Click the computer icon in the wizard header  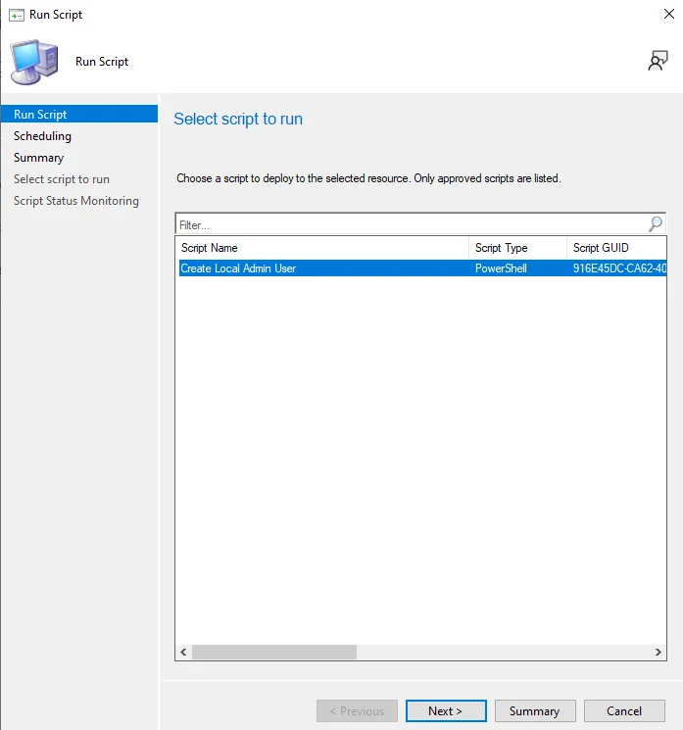(x=34, y=63)
